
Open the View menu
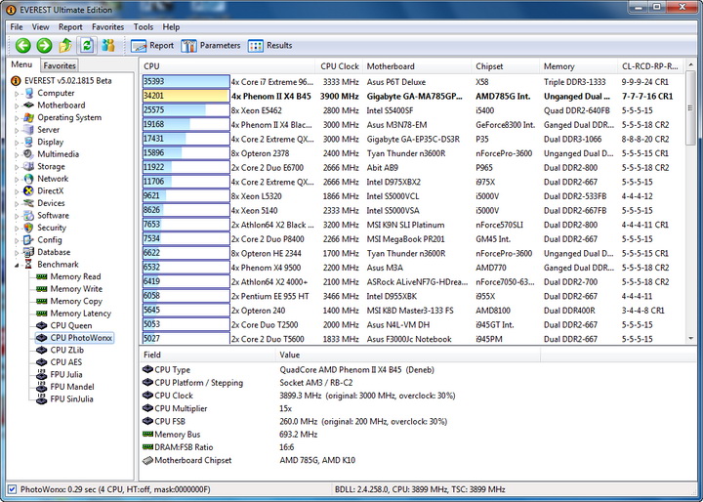point(40,27)
